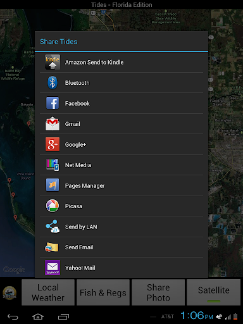Go to the Android home screen icon
This screenshot has width=243, height=324.
pyautogui.click(x=38, y=316)
